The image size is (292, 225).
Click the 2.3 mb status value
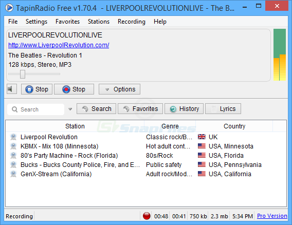(220, 216)
